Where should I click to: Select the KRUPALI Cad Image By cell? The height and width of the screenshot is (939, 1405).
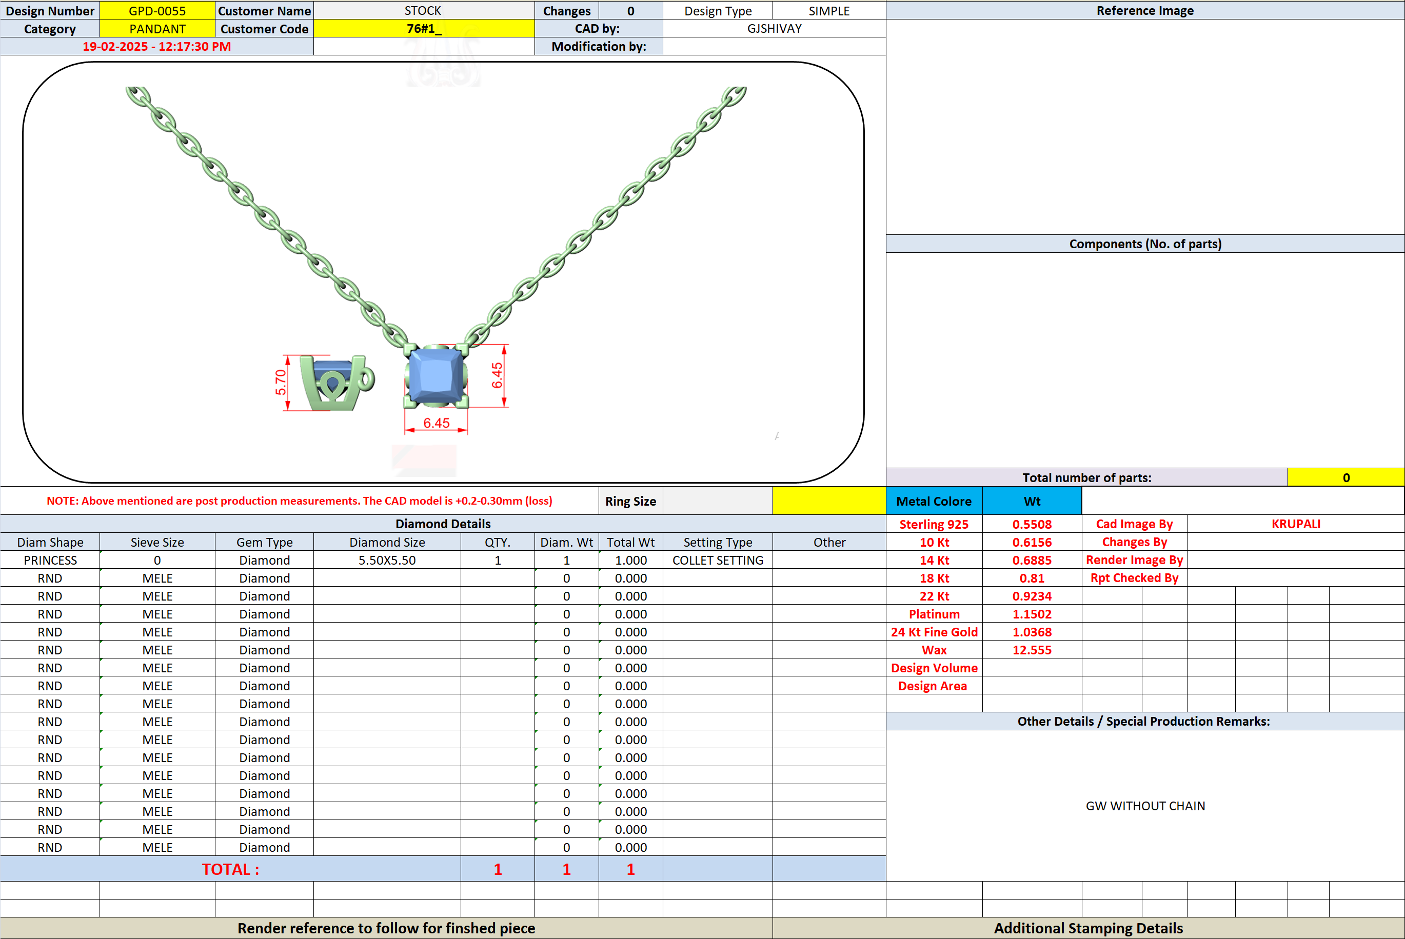pyautogui.click(x=1295, y=524)
